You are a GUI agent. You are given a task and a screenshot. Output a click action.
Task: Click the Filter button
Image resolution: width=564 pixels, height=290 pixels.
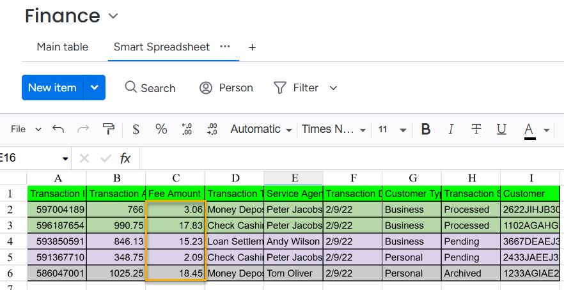click(305, 88)
